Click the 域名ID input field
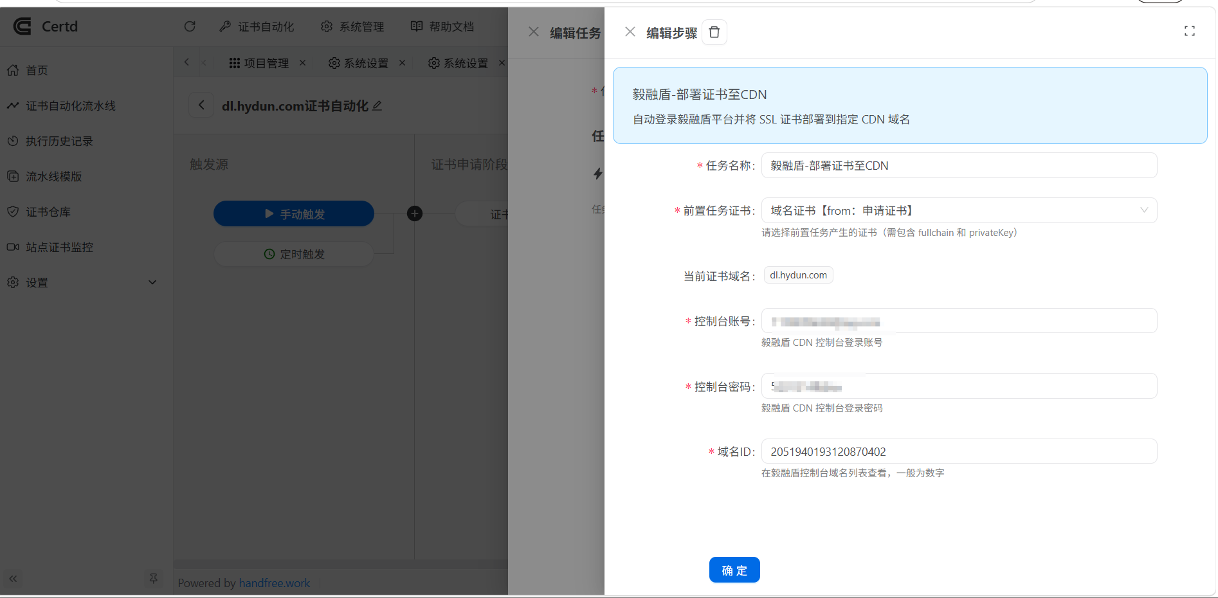The image size is (1218, 598). point(959,451)
